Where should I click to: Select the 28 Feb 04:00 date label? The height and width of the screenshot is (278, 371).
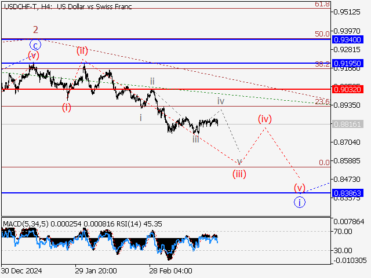tap(170, 270)
